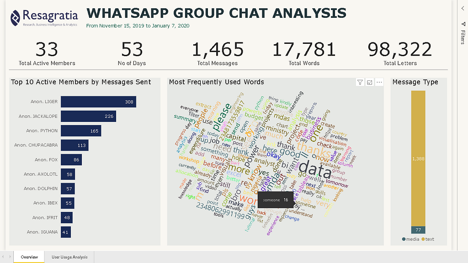Click the media segment showing 77
Image resolution: width=468 pixels, height=263 pixels.
tap(418, 230)
